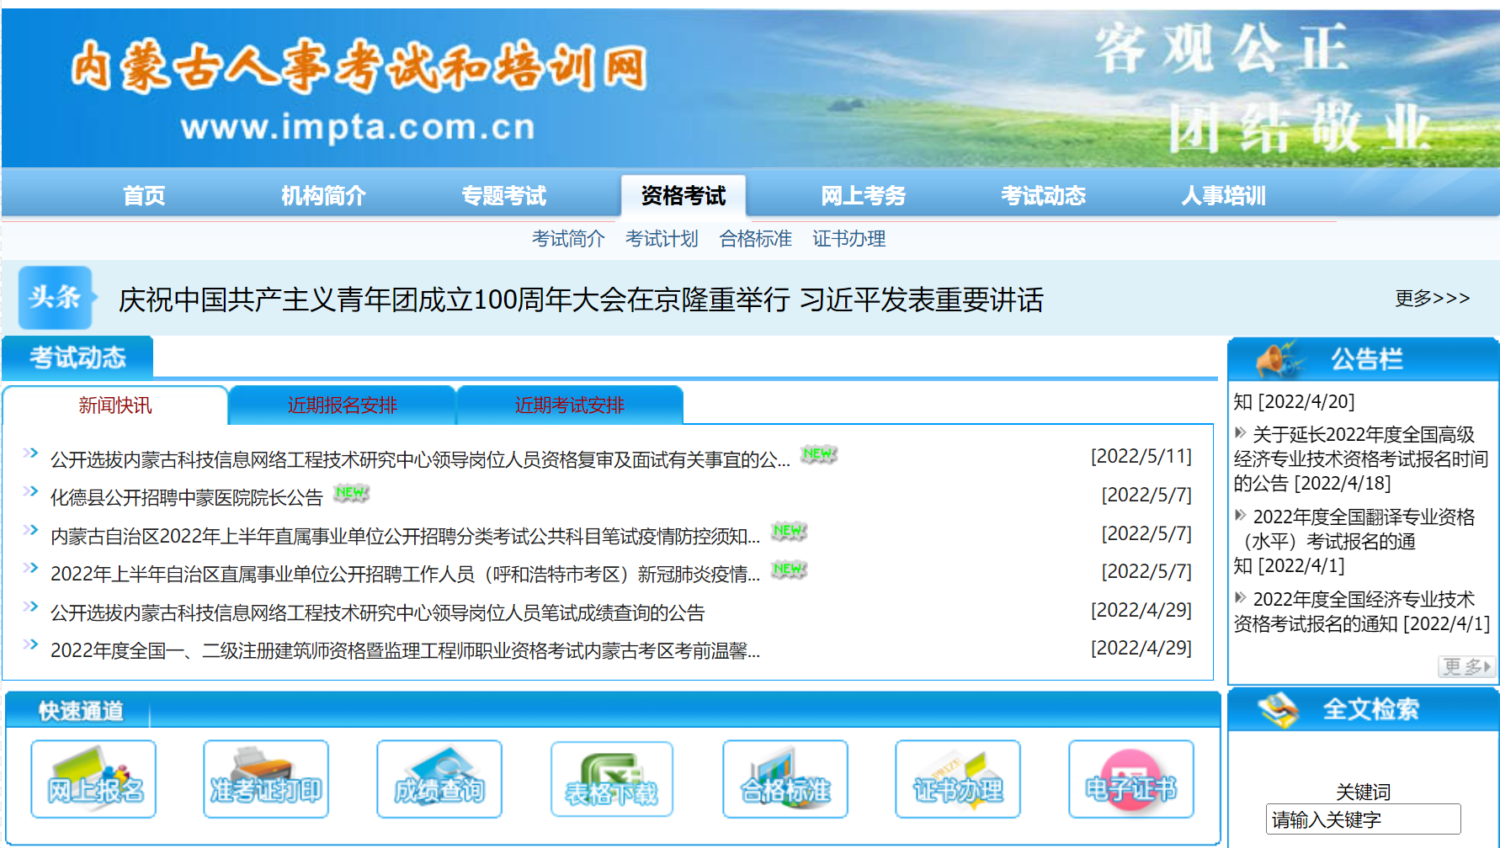Image resolution: width=1500 pixels, height=848 pixels.
Task: Click the 头条 headline badge
Action: pos(56,298)
